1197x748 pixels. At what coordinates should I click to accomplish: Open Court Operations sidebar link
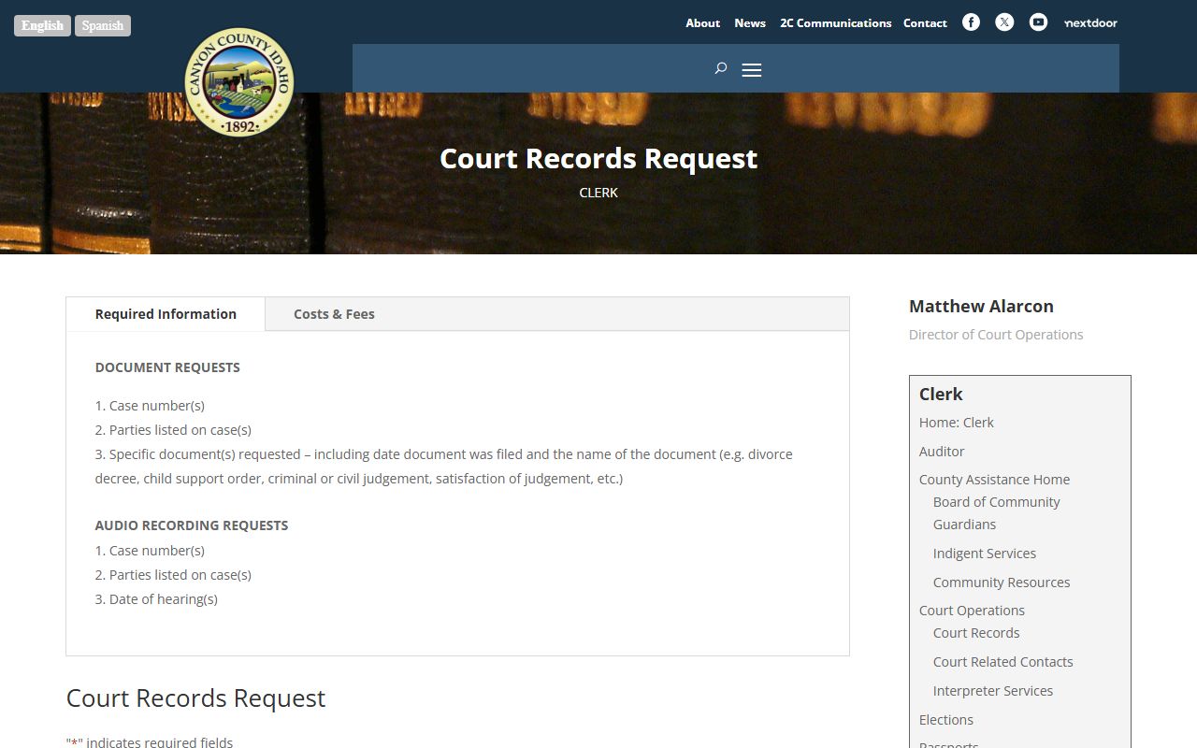pos(972,611)
